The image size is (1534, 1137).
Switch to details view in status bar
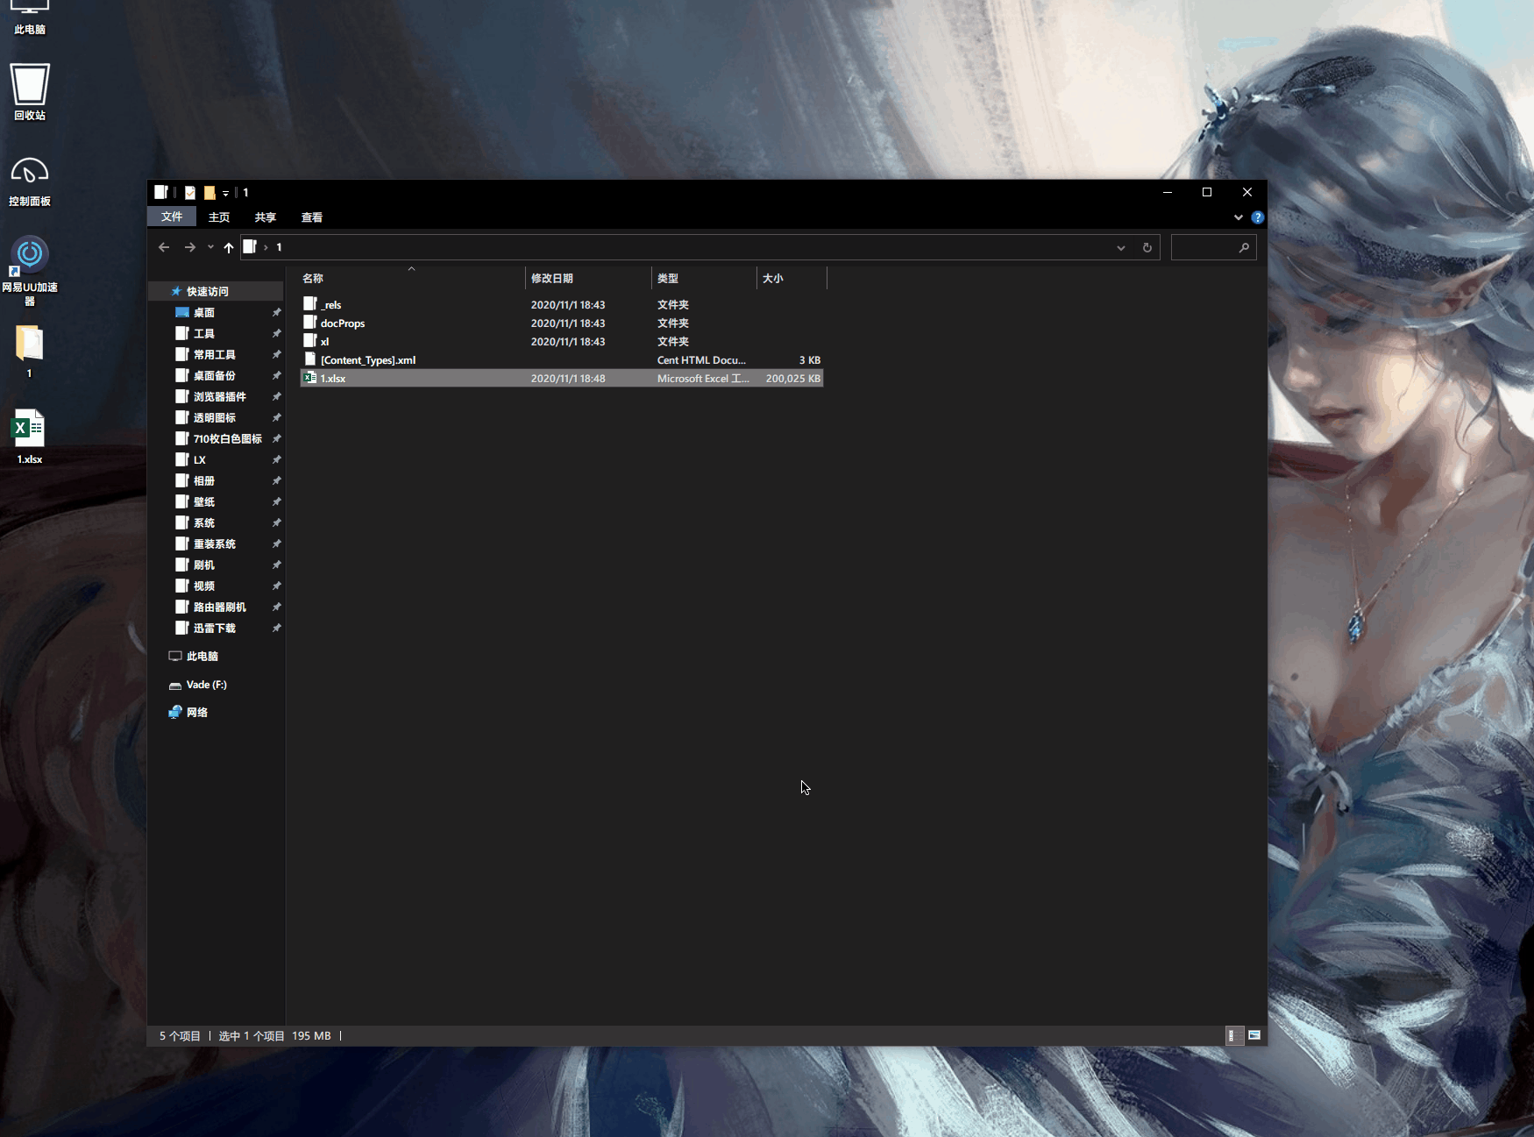coord(1233,1035)
